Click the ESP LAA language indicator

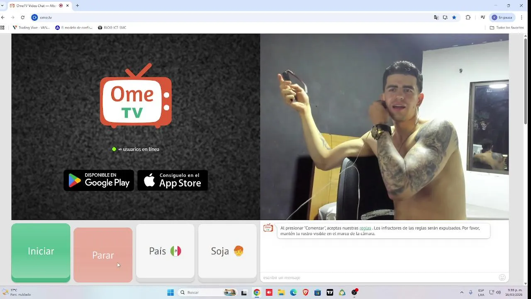[x=481, y=292]
